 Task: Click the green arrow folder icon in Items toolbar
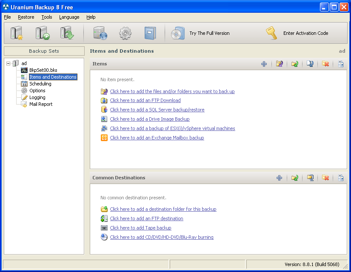coord(295,64)
